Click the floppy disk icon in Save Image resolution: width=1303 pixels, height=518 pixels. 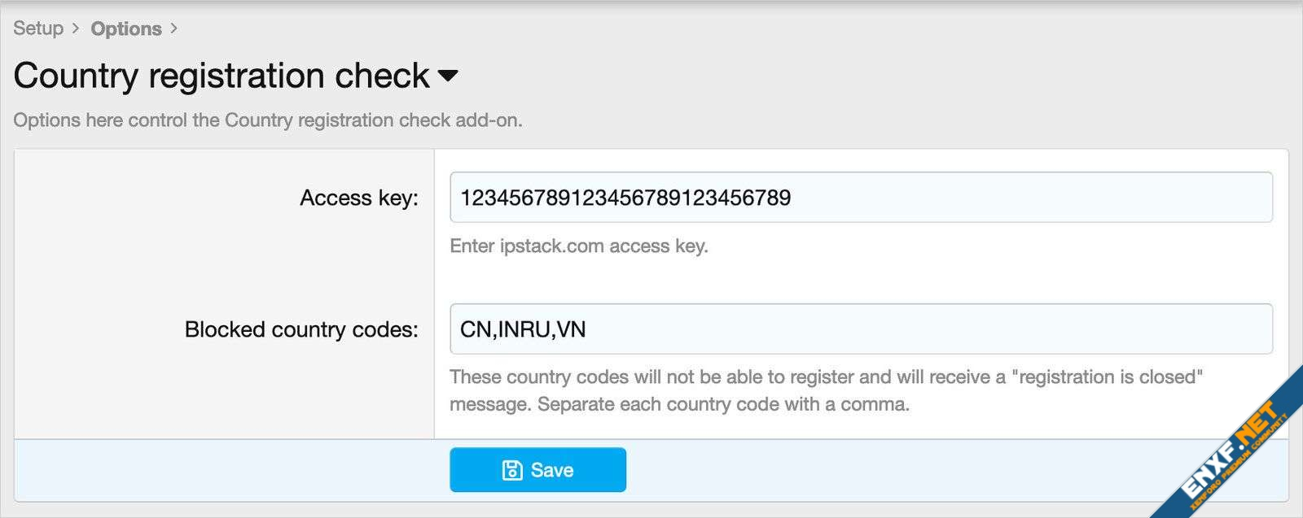[512, 470]
